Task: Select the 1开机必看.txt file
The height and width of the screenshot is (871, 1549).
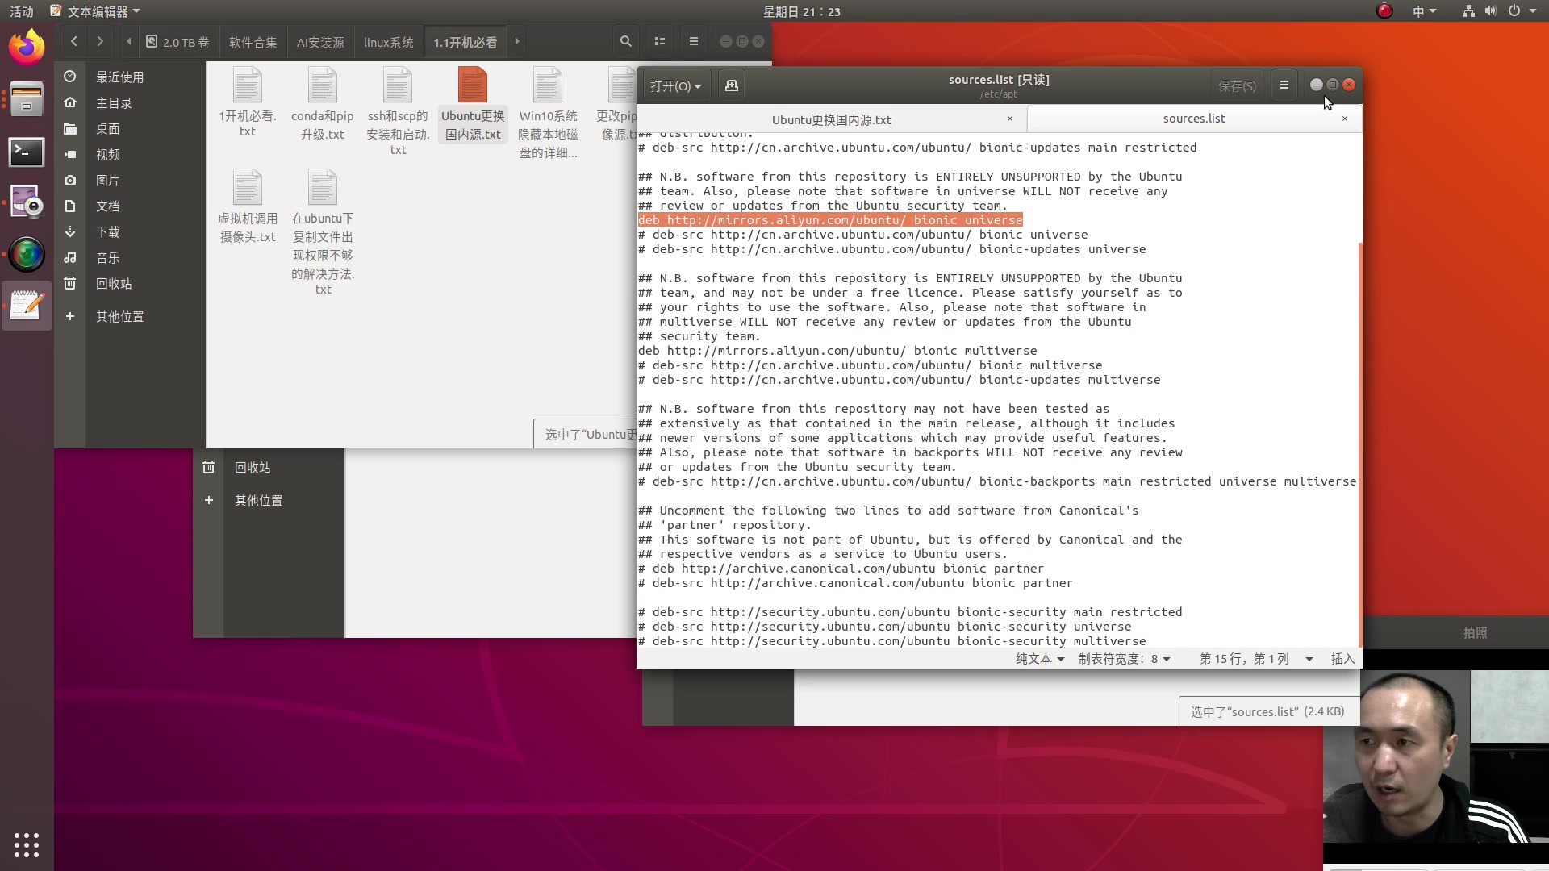Action: 248,103
